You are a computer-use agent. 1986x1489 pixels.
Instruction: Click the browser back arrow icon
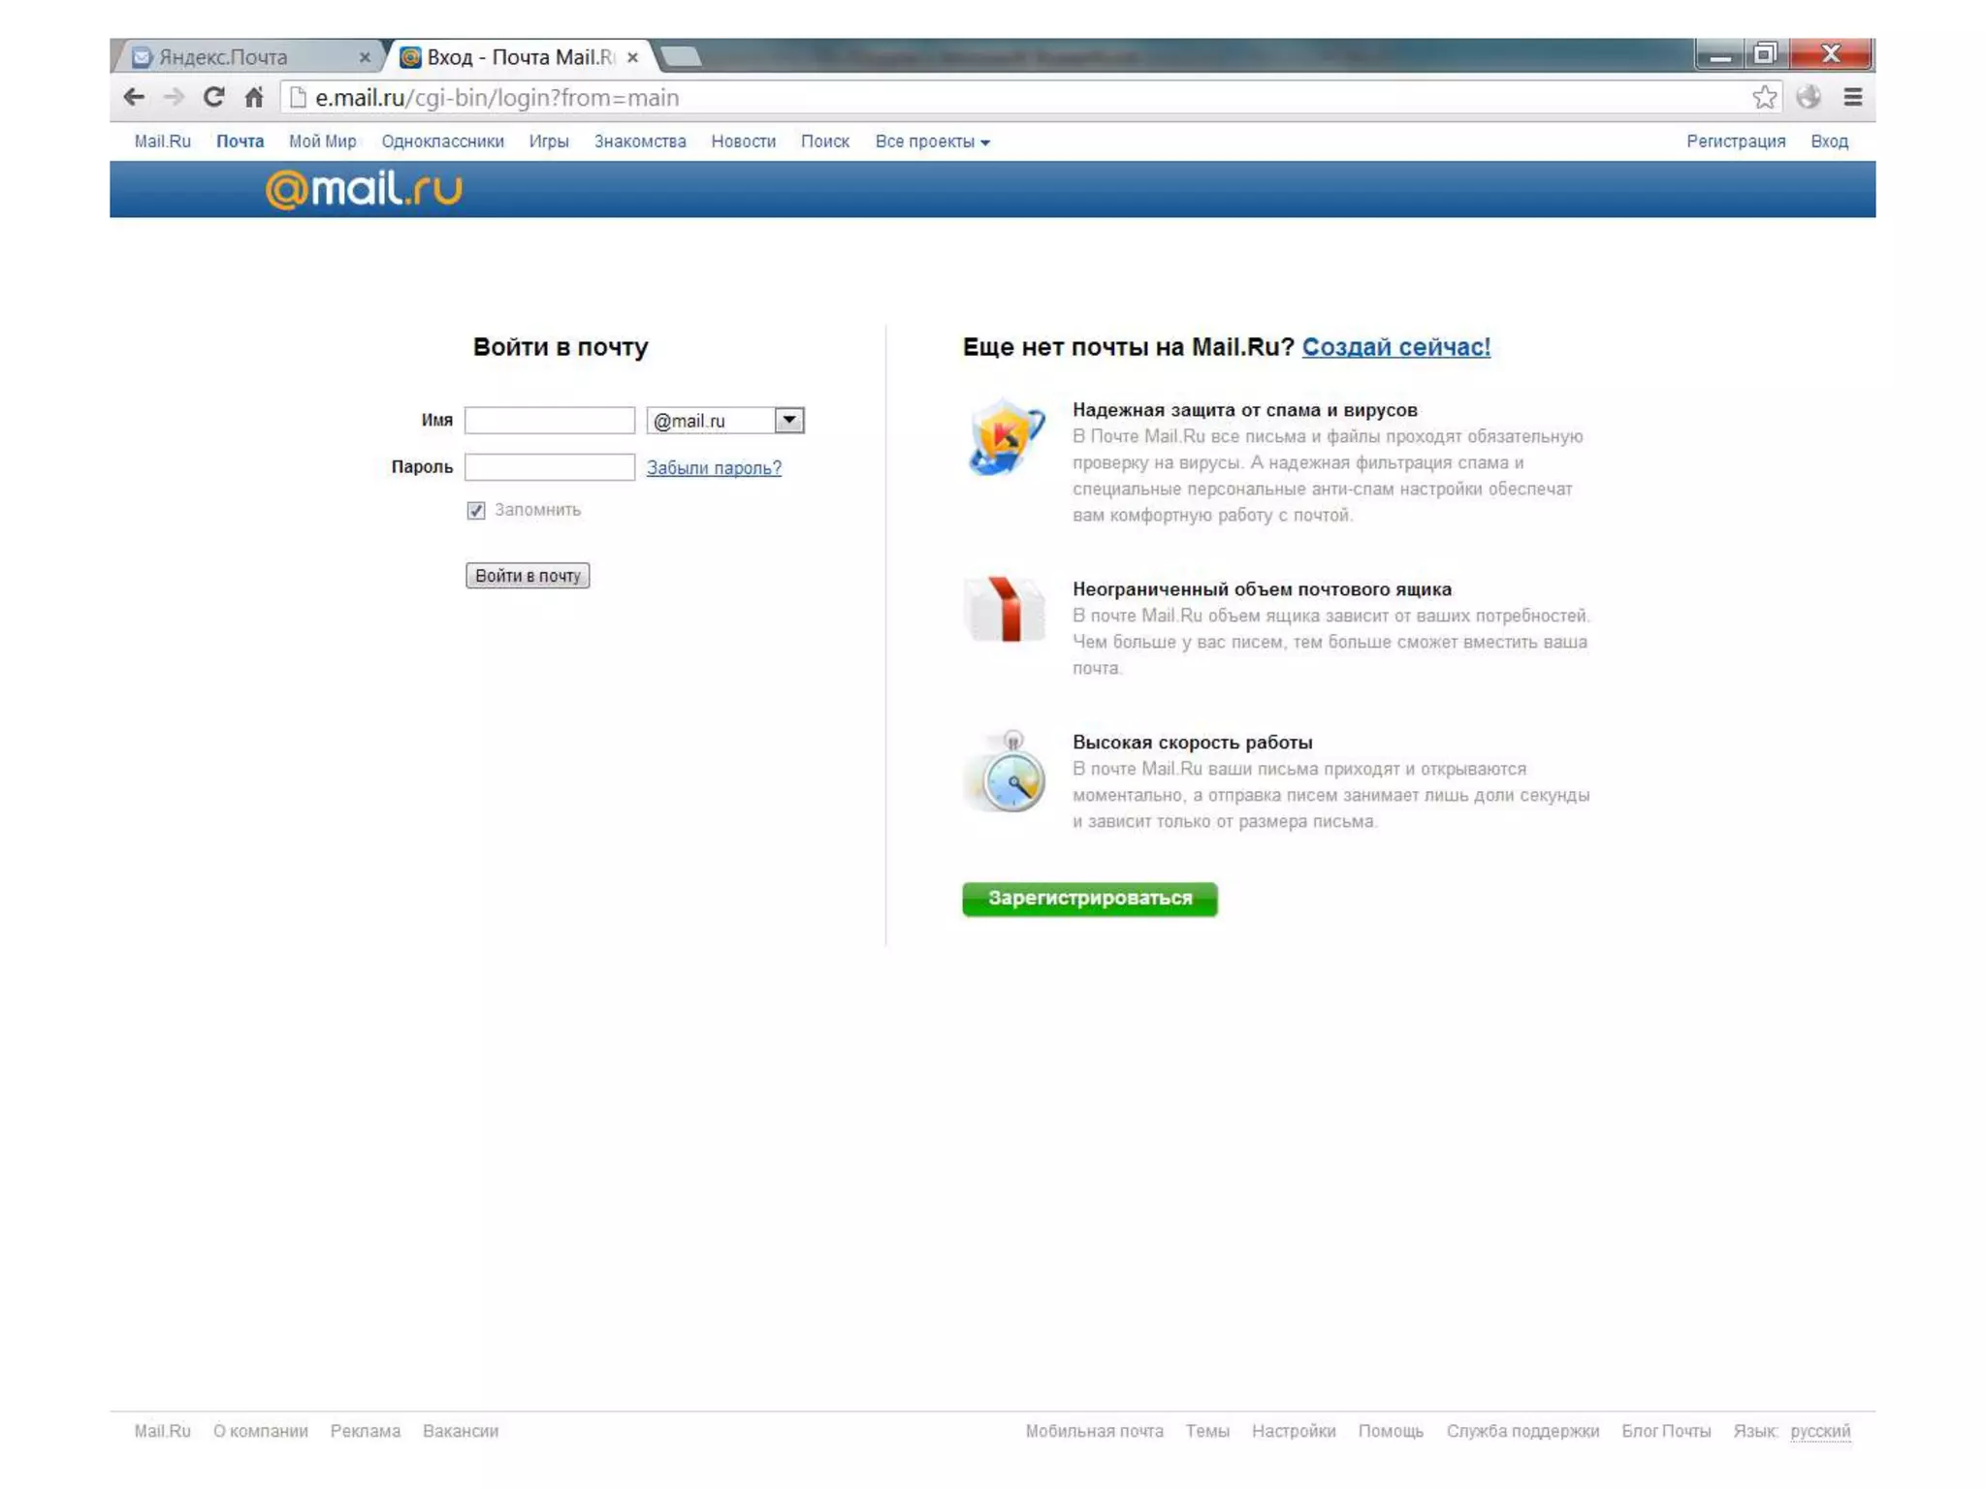tap(134, 97)
